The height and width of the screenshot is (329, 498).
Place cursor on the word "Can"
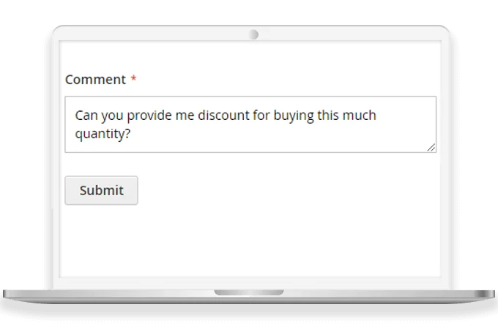click(x=86, y=116)
